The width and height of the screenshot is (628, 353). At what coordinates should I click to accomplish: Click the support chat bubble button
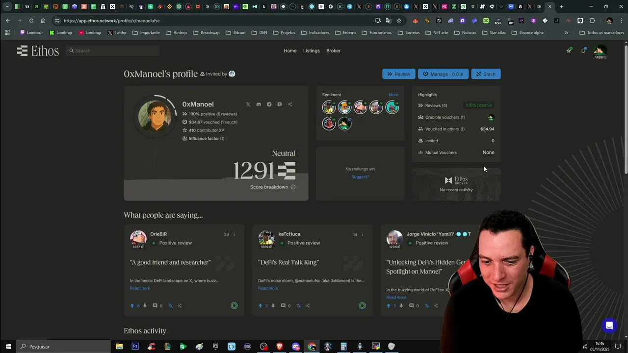coord(609,326)
